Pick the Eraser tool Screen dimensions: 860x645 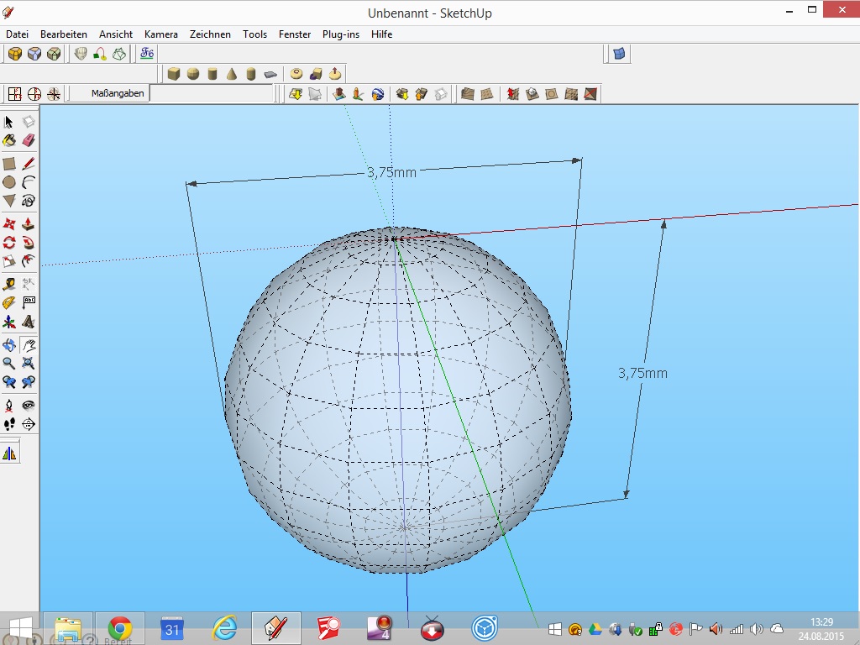pos(29,141)
